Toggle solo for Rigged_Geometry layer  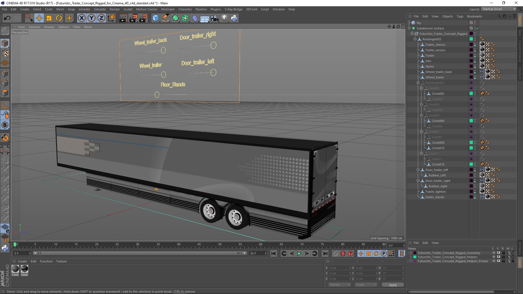pos(494,253)
